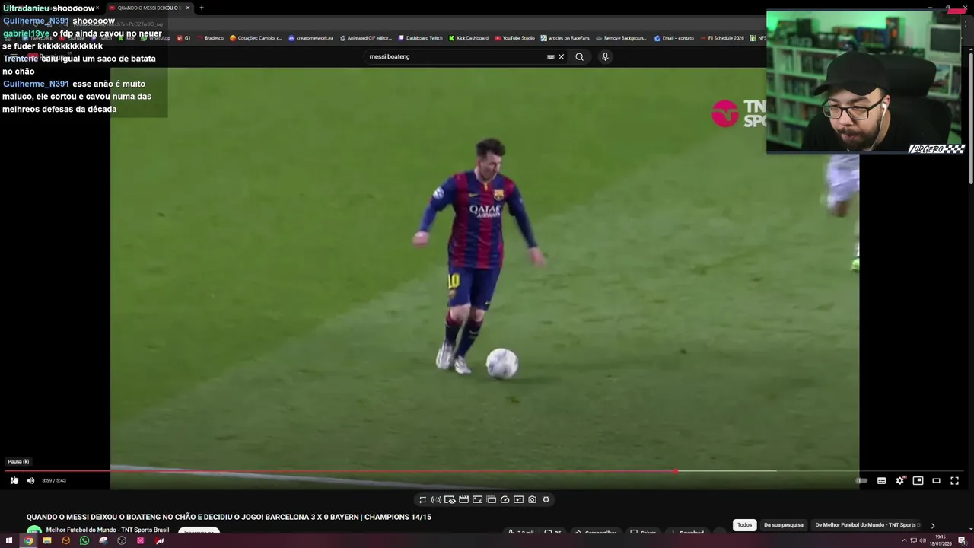Open the player settings gear
This screenshot has width=974, height=548.
(900, 480)
